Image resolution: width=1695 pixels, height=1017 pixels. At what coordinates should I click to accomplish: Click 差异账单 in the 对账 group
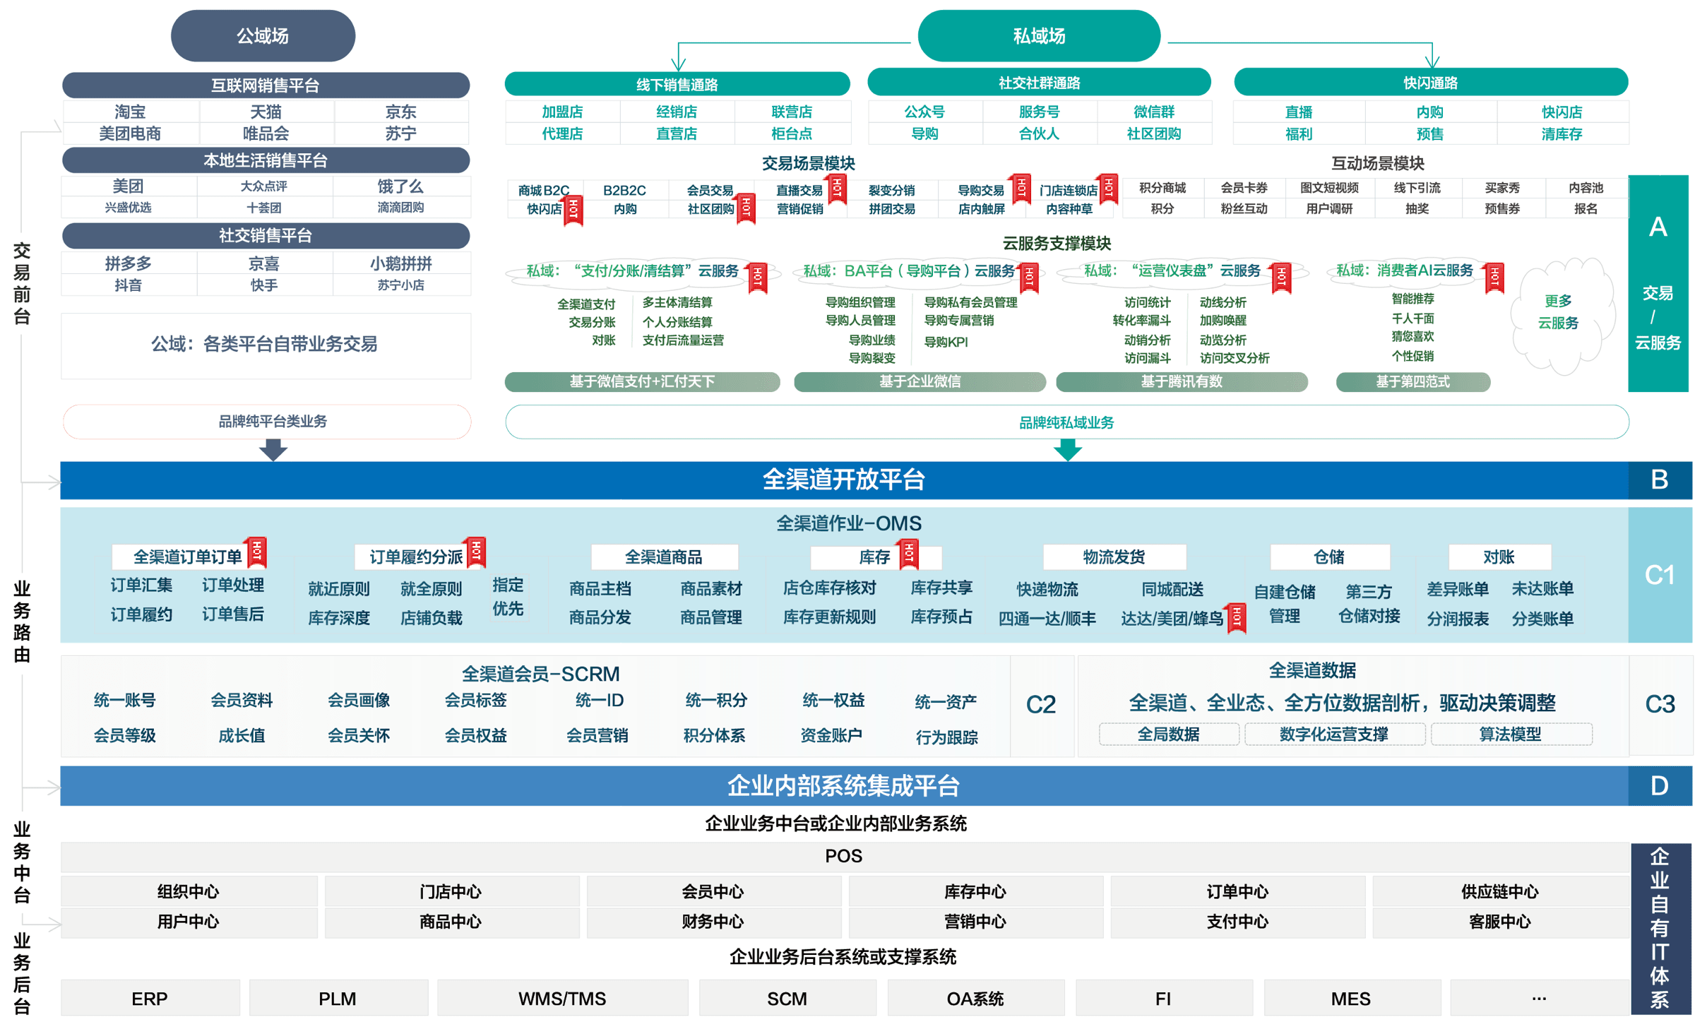[x=1458, y=588]
